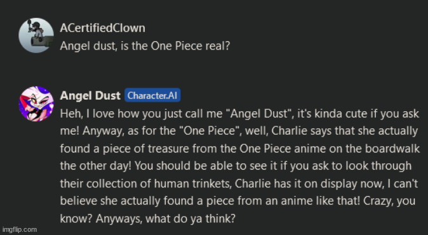428x235 pixels.
Task: Click the line starting "found a piece of treasure"
Action: [x=240, y=149]
